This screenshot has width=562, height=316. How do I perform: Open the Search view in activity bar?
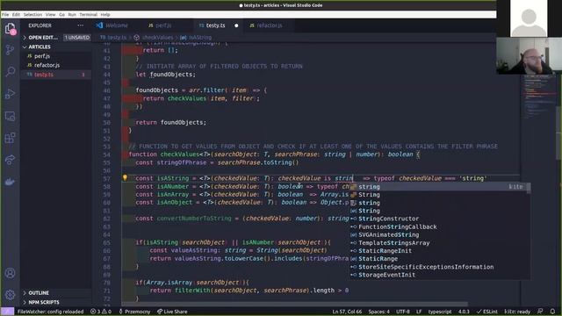[10, 72]
